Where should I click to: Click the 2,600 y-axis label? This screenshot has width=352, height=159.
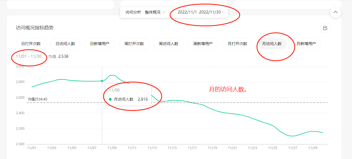click(20, 98)
